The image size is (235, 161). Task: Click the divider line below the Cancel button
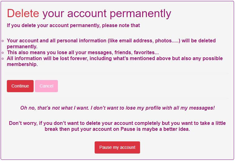click(x=117, y=98)
